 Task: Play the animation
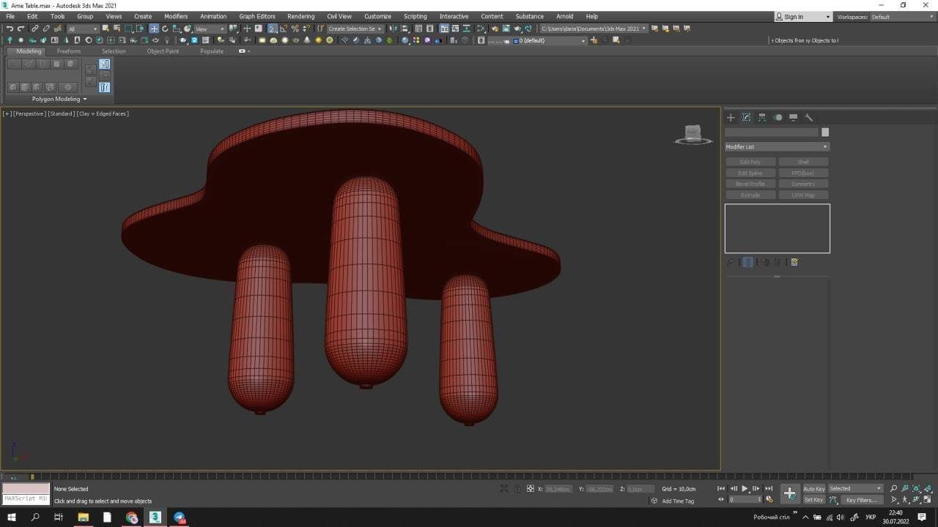pos(745,488)
